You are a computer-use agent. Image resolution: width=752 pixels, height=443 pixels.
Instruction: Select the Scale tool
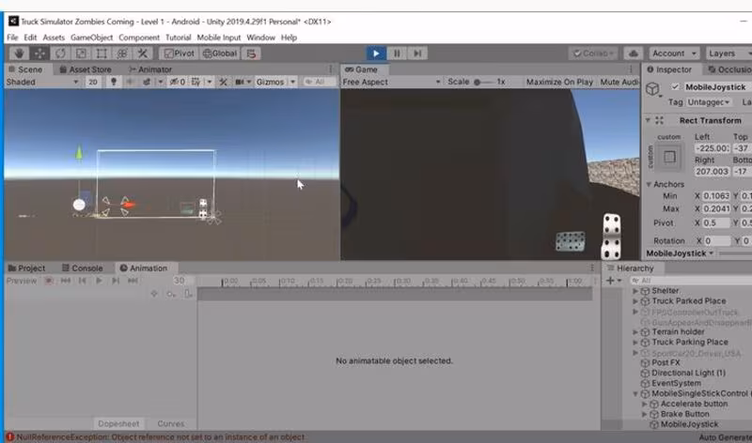81,53
